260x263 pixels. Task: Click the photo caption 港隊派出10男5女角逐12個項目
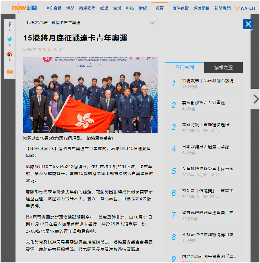(x=68, y=138)
